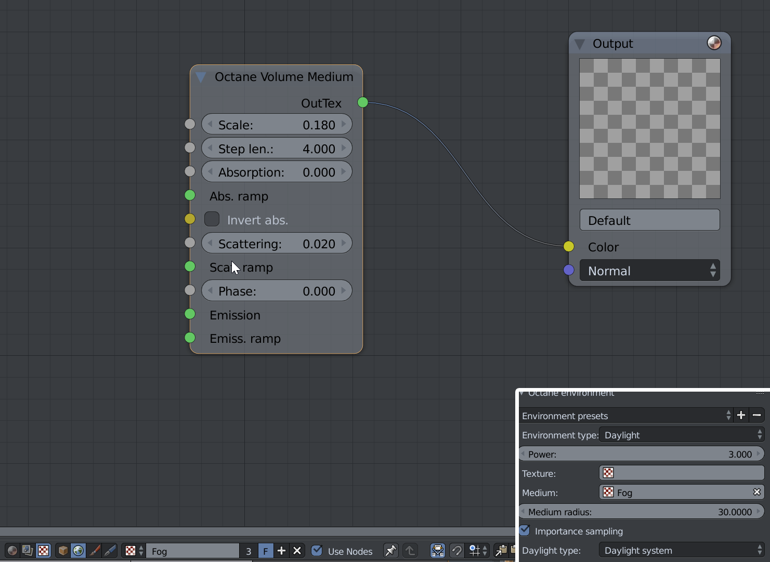Viewport: 770px width, 562px height.
Task: Collapse the Octane environment panel
Action: click(522, 393)
